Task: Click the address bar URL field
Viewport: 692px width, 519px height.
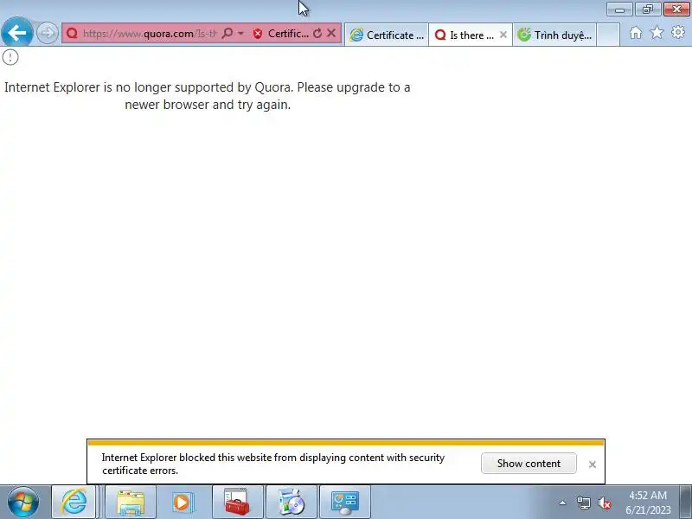Action: [149, 34]
